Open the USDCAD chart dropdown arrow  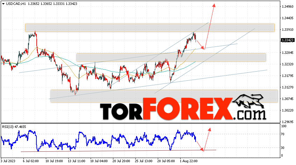pyautogui.click(x=3, y=4)
